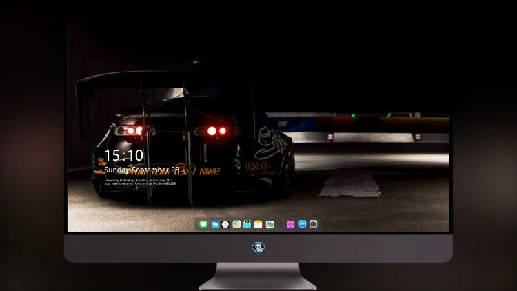This screenshot has width=517, height=291.
Task: Click the 'Sunday September 28' date text
Action: click(x=142, y=170)
